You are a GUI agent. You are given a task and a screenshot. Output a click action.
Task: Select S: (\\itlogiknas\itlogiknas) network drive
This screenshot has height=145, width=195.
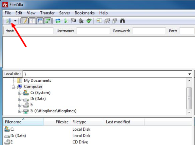53,111
